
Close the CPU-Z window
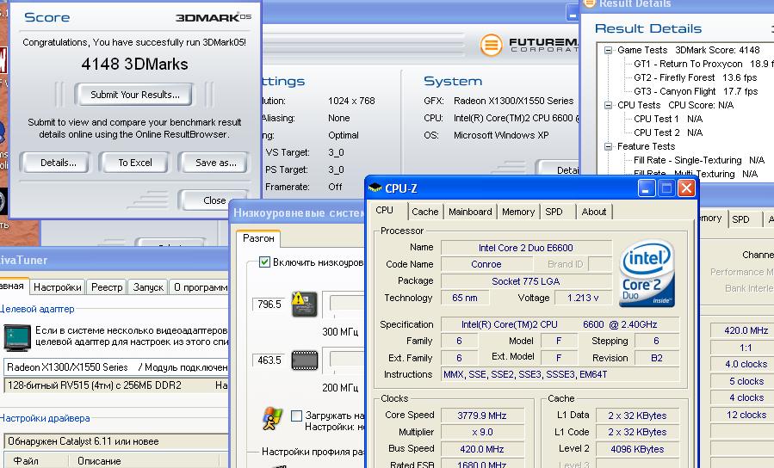click(x=686, y=188)
